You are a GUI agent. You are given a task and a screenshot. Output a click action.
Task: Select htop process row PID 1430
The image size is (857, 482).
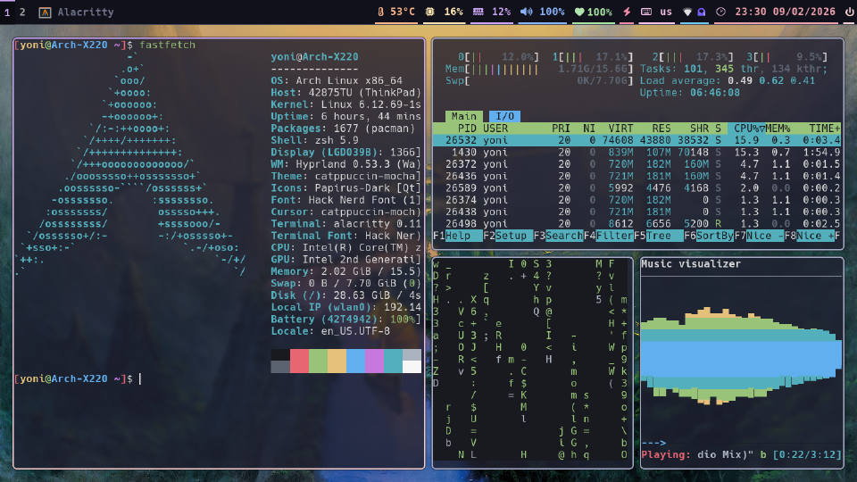(637, 152)
